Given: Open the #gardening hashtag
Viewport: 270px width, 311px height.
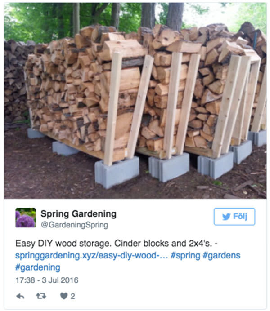Looking at the screenshot, I should [38, 267].
